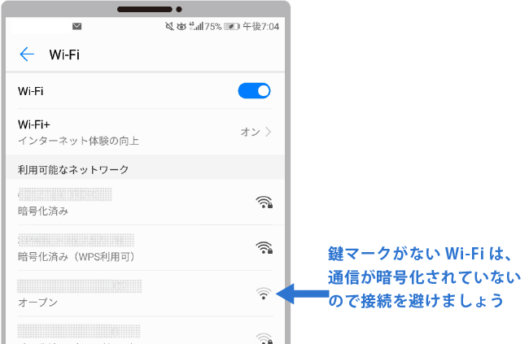Tap the オン status next to Wi-Fi+

click(249, 132)
